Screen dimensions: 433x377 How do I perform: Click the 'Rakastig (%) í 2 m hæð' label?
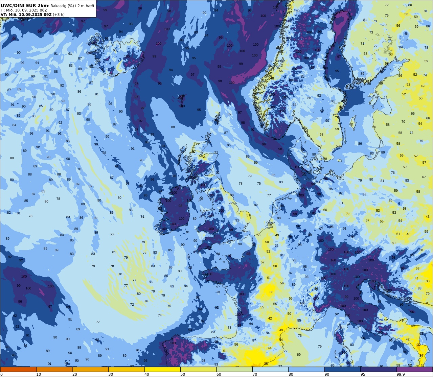click(x=72, y=6)
